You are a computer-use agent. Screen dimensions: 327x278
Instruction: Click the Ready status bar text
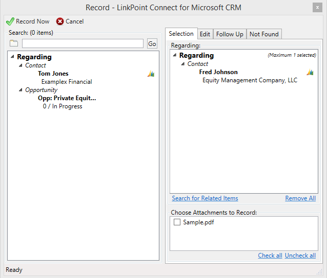pos(14,270)
